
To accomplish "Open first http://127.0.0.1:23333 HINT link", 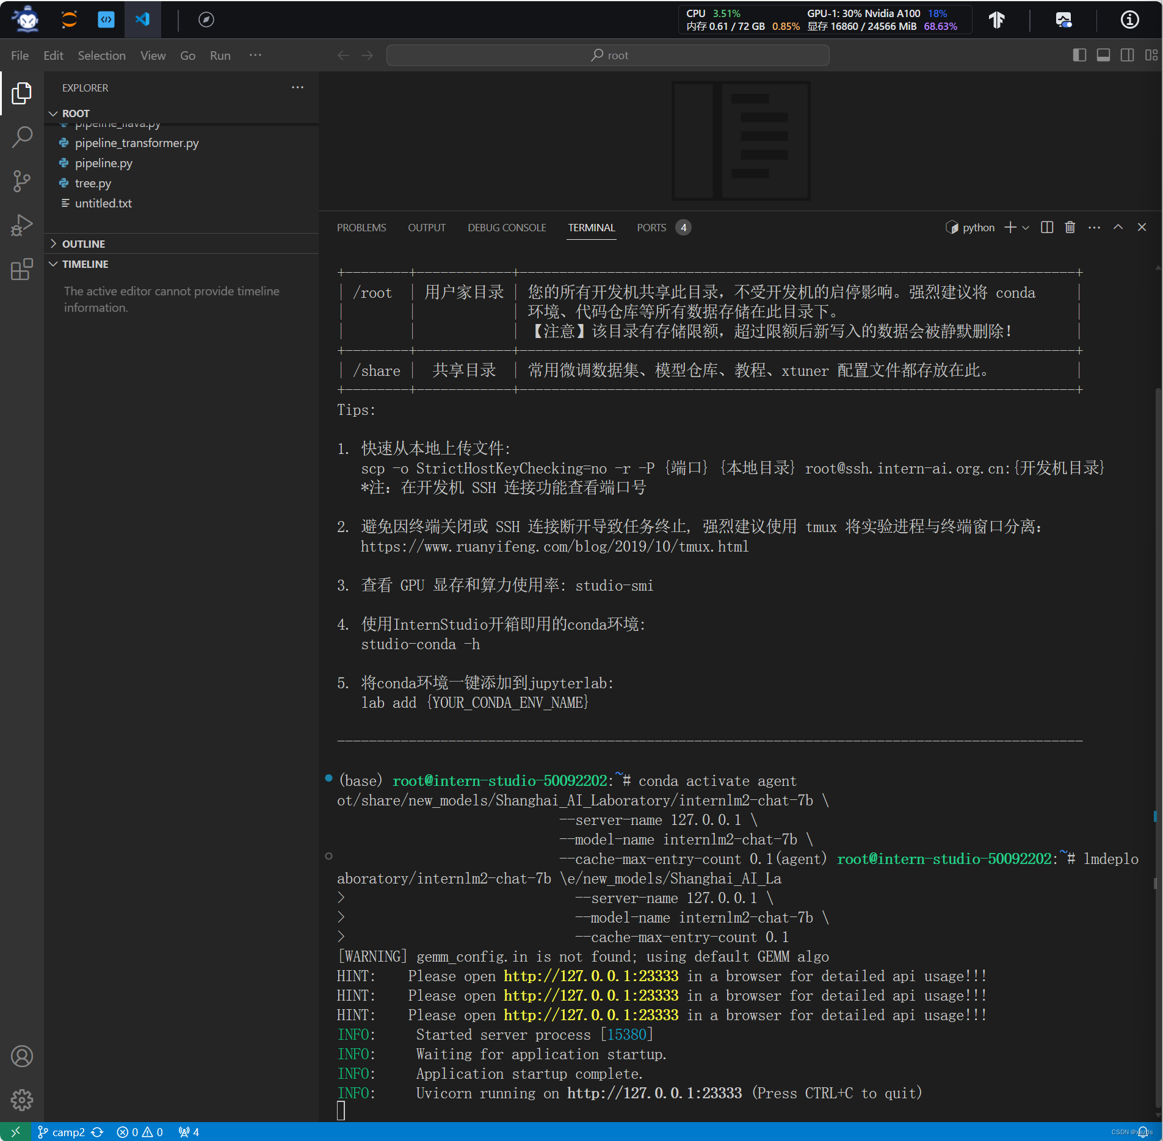I will (591, 976).
